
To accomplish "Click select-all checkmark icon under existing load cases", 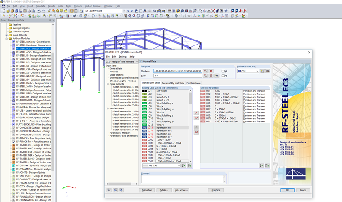I will 184,166.
